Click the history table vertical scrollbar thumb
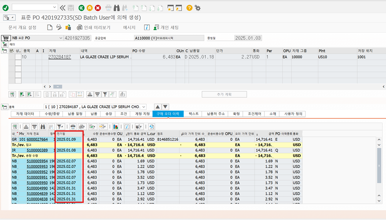Image resolution: width=386 pixels, height=220 pixels. (x=379, y=166)
